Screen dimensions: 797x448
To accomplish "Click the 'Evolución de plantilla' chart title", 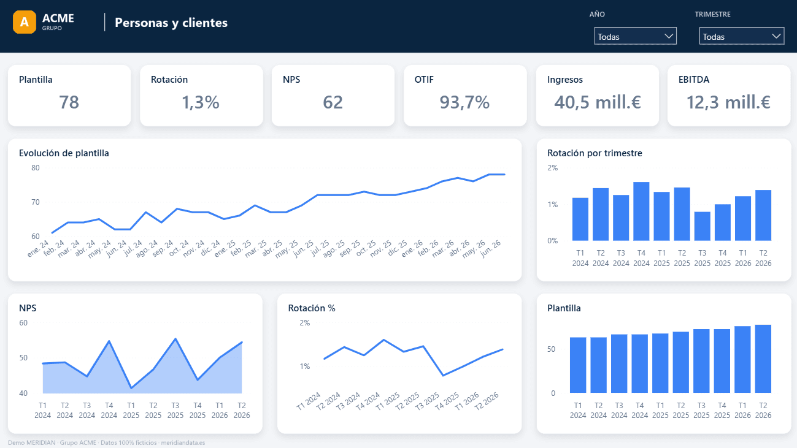I will point(64,153).
